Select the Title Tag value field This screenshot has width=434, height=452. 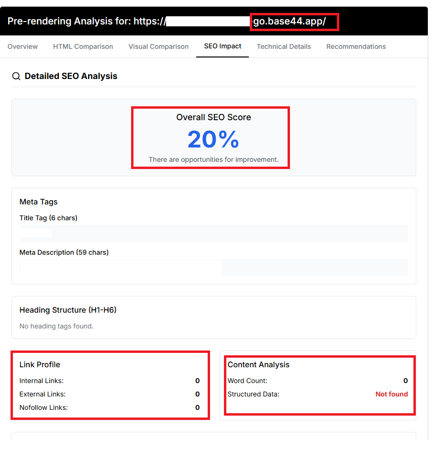point(213,233)
